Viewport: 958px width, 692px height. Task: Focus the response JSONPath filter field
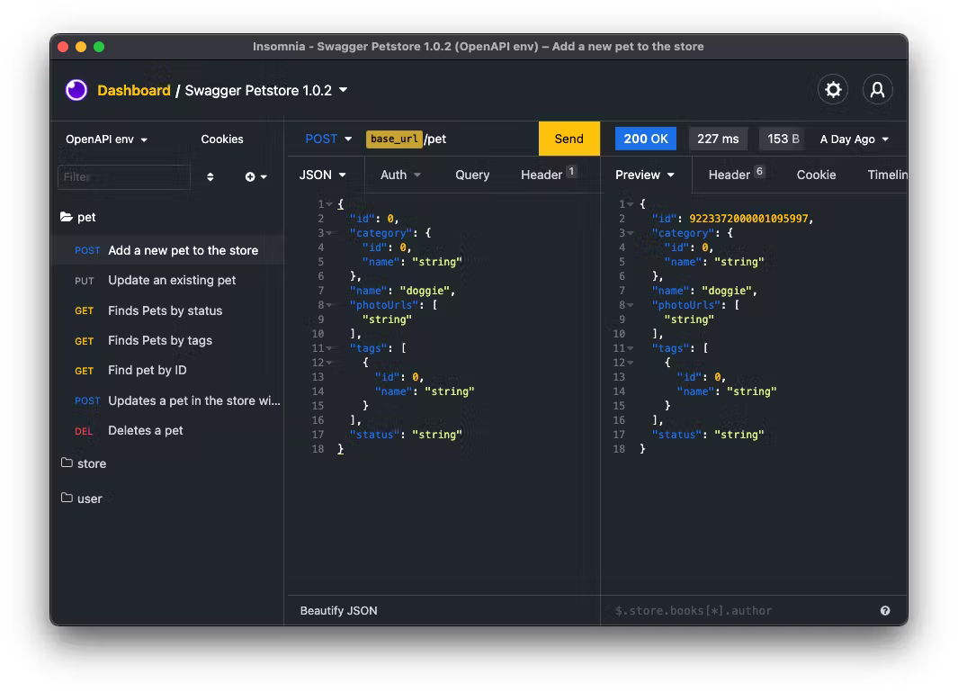pos(743,611)
